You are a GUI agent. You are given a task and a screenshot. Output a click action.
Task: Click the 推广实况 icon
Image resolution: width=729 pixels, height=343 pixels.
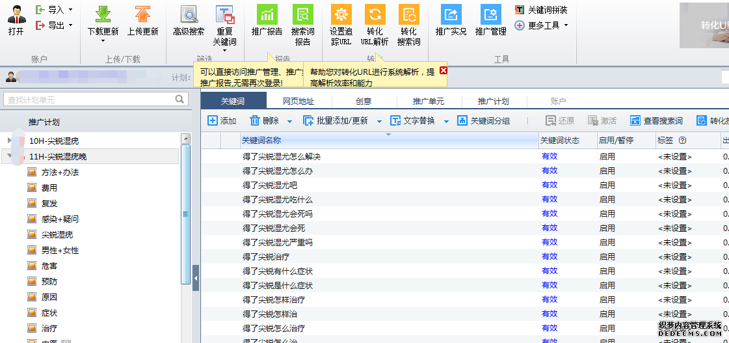(x=451, y=15)
